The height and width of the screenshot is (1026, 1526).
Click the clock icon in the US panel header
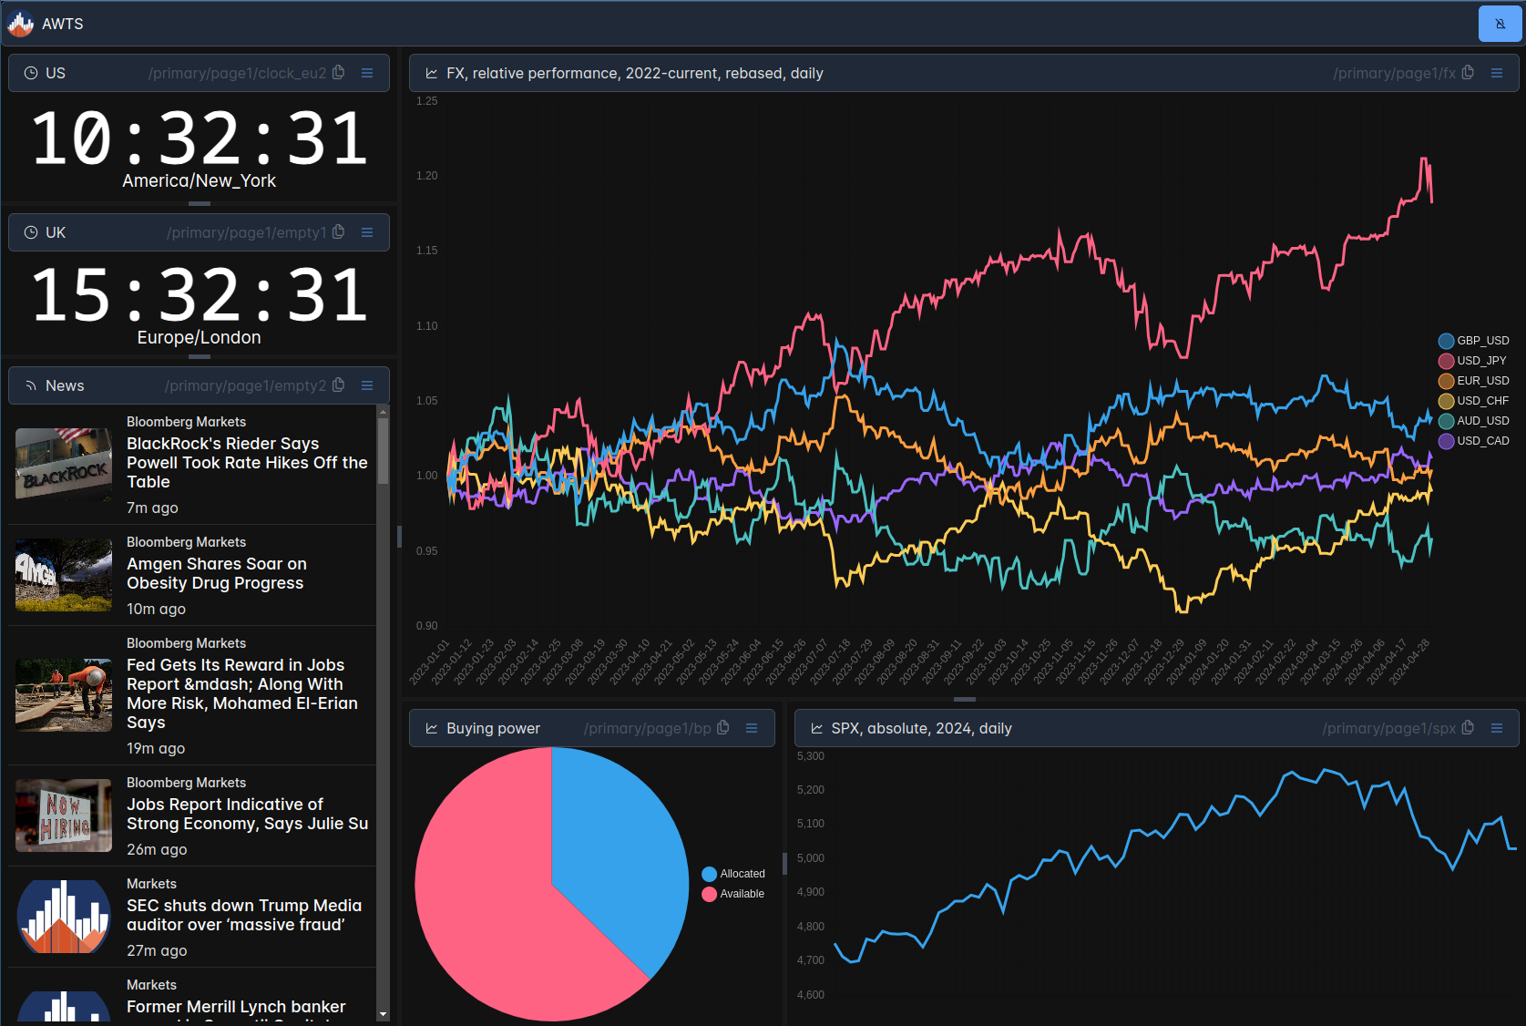(x=31, y=73)
